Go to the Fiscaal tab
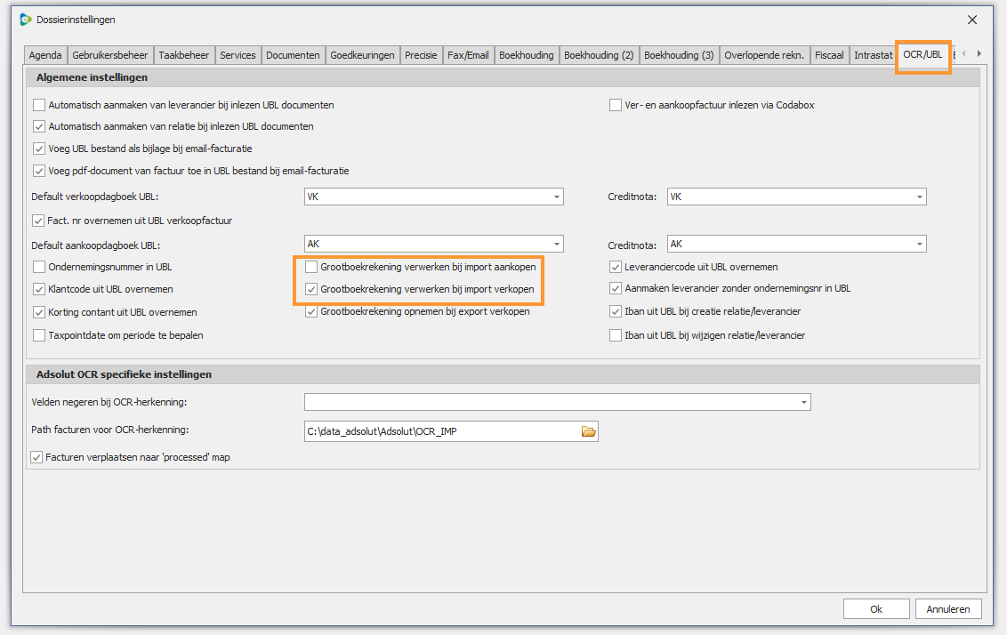Viewport: 1007px width, 635px height. (828, 55)
